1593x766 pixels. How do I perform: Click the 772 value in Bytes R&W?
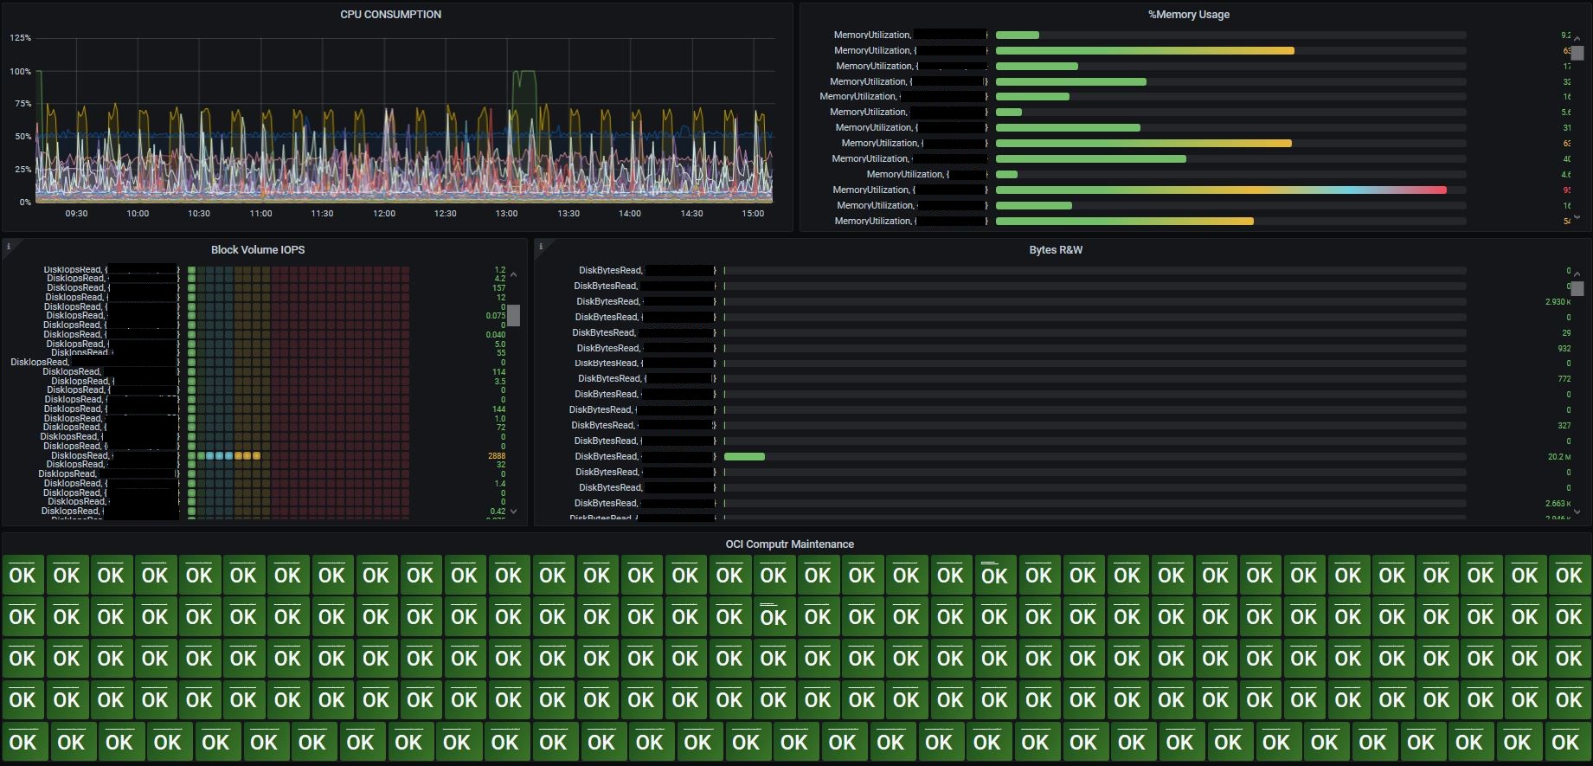point(1564,379)
